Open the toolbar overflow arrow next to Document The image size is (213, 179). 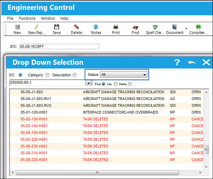coord(186,28)
